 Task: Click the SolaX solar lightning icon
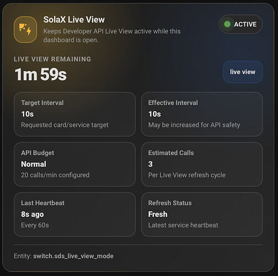point(25,30)
